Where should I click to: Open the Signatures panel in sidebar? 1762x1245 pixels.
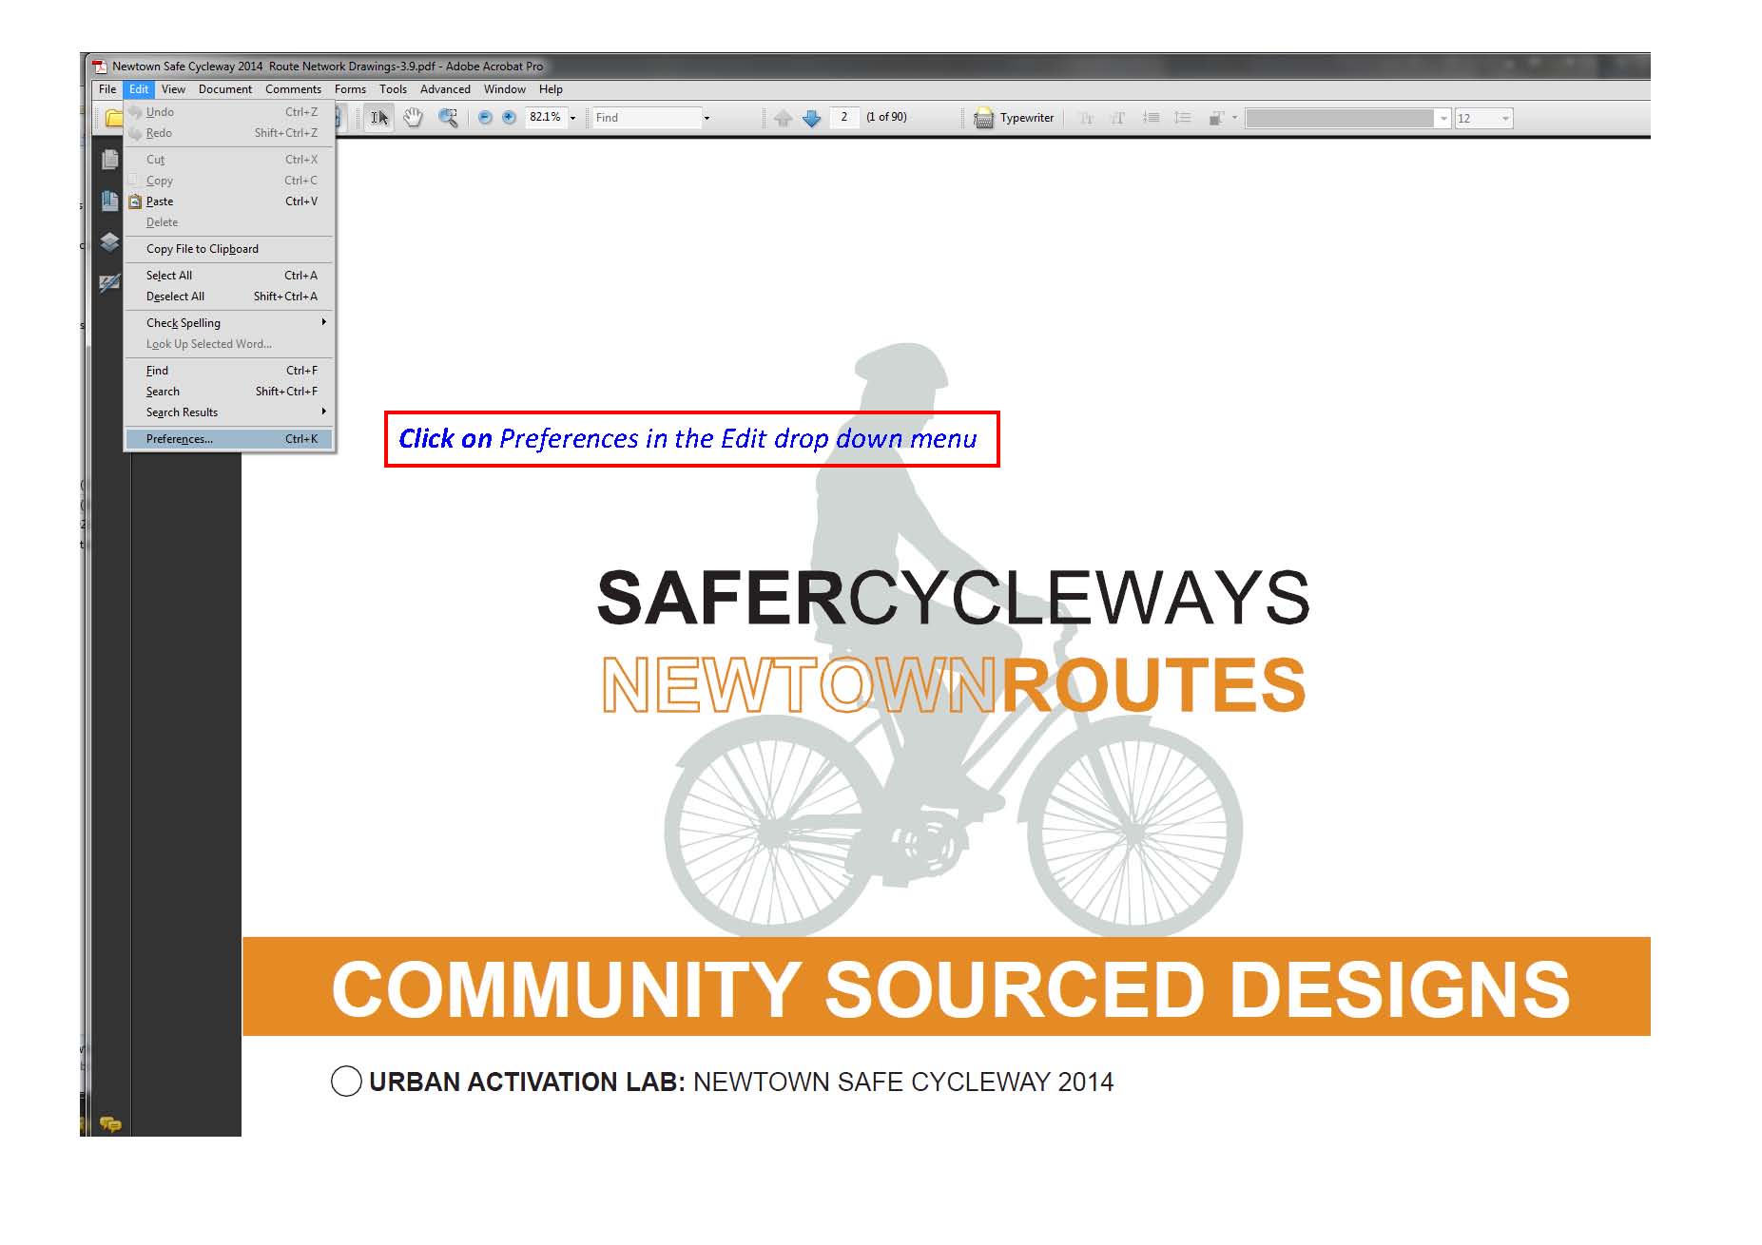(x=110, y=282)
